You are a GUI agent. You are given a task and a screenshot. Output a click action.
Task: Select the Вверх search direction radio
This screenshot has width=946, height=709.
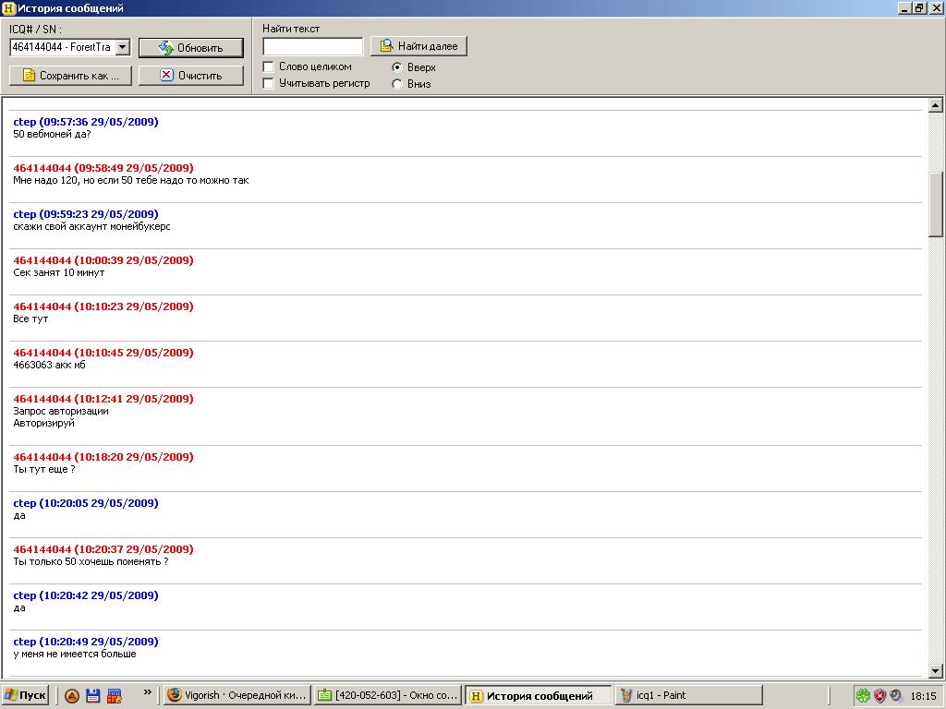397,67
